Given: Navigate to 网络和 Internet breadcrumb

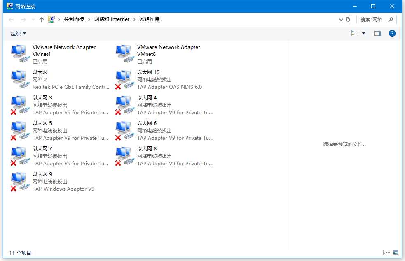Looking at the screenshot, I should click(112, 19).
